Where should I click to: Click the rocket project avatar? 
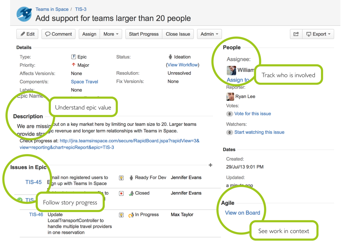coord(24,14)
